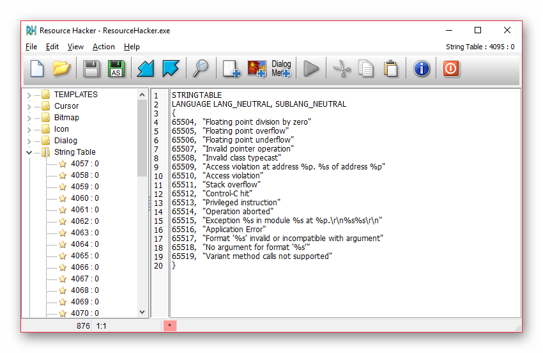
Task: Open About via the blue info icon
Action: coord(422,68)
